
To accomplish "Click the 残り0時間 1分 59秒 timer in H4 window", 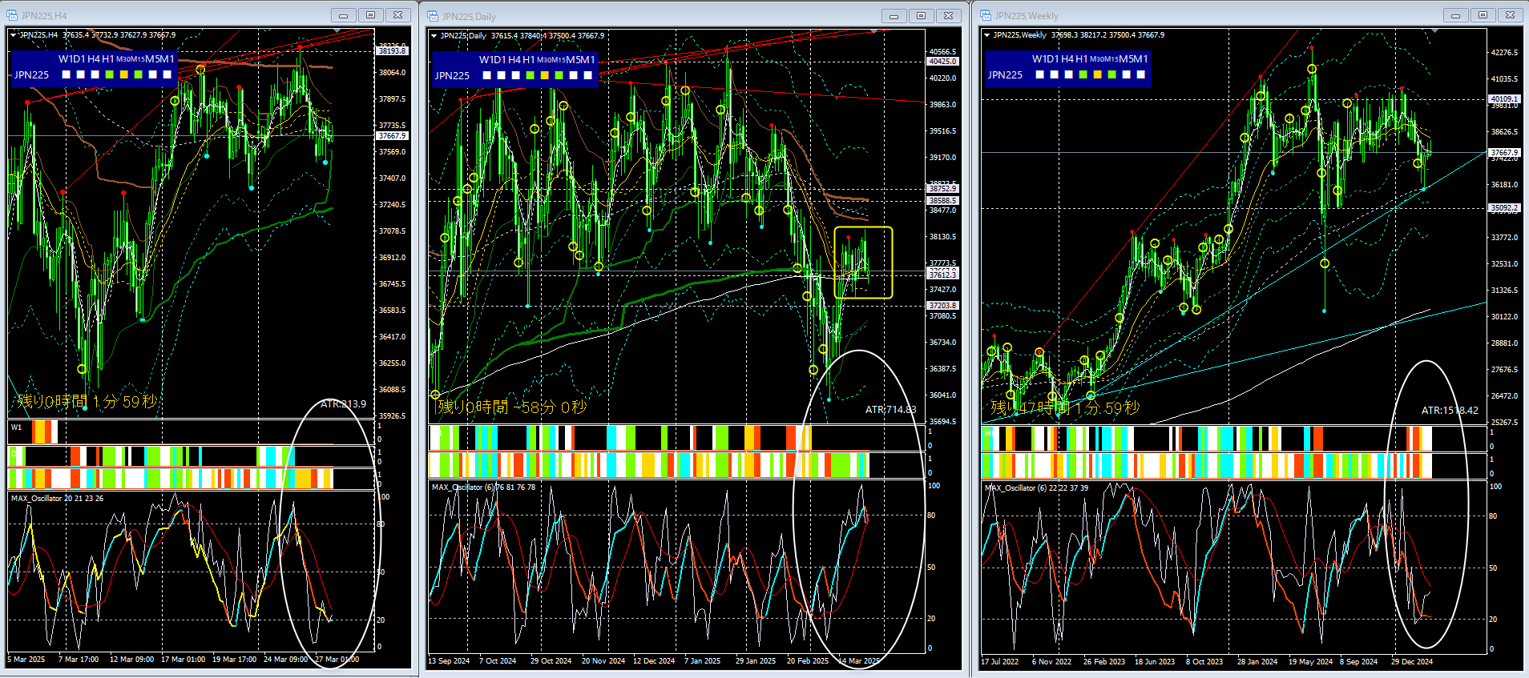I will [x=87, y=401].
